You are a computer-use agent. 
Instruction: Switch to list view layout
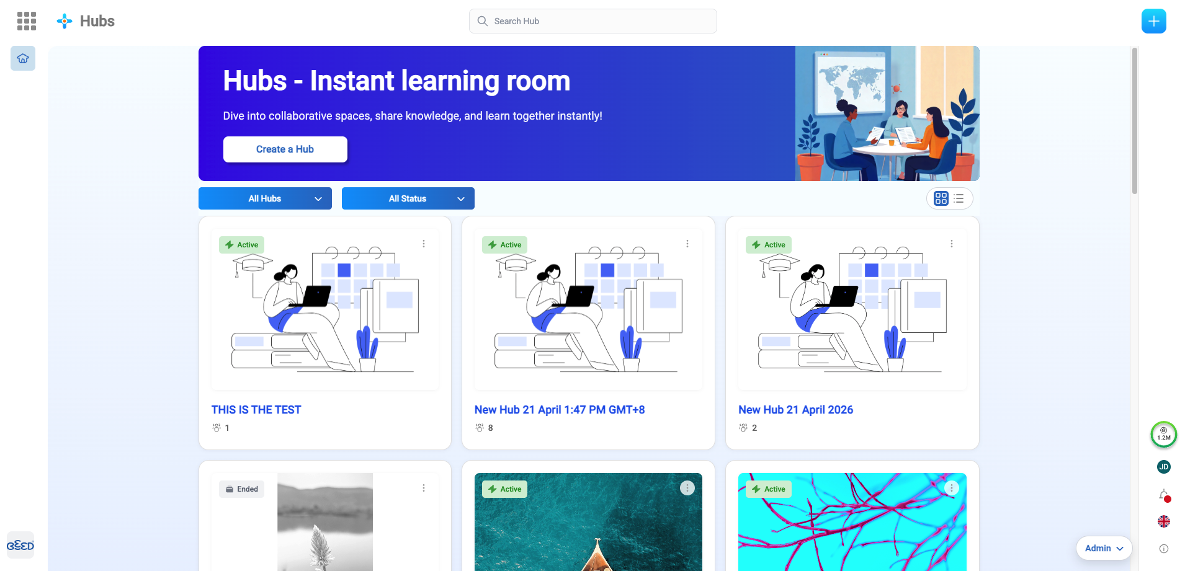click(959, 198)
